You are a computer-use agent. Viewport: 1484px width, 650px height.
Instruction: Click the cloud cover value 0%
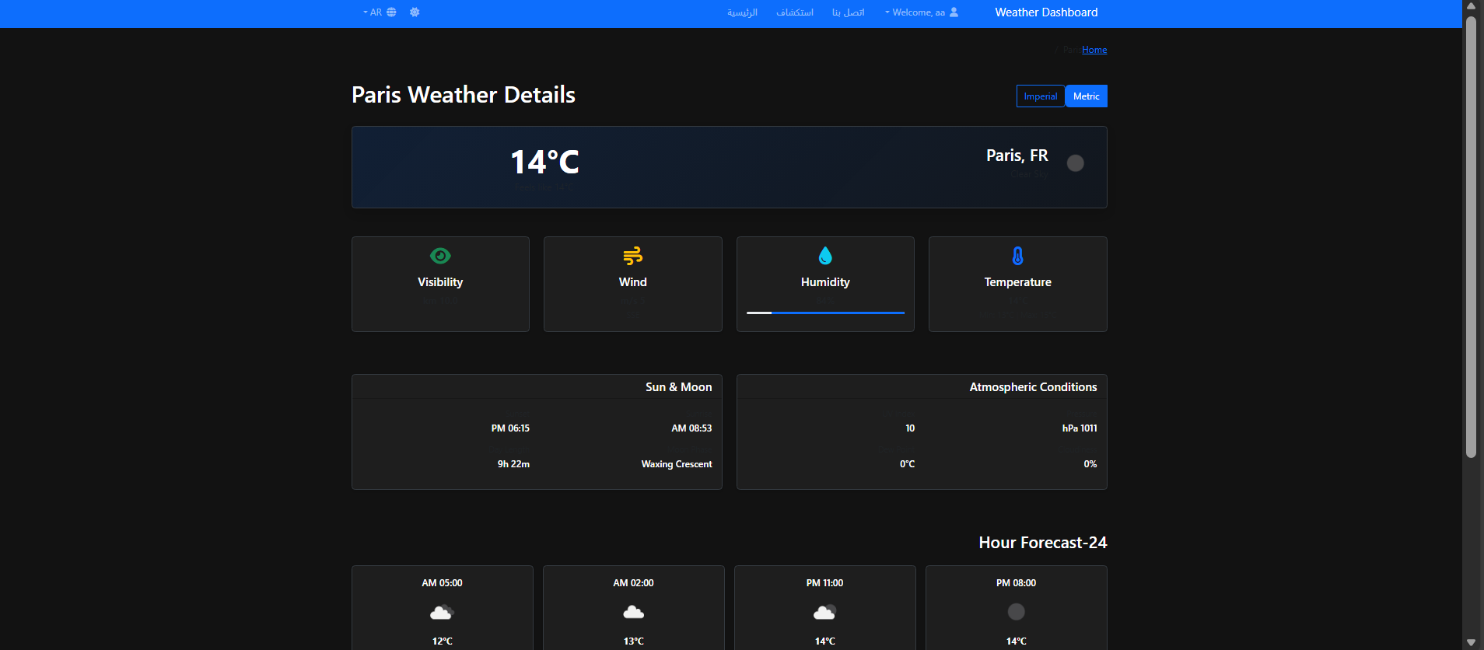click(x=1090, y=464)
